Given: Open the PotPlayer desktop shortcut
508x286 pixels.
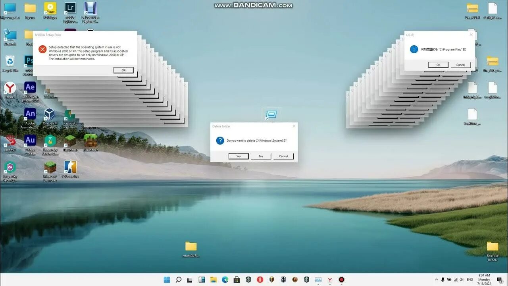Looking at the screenshot, I should click(x=50, y=11).
